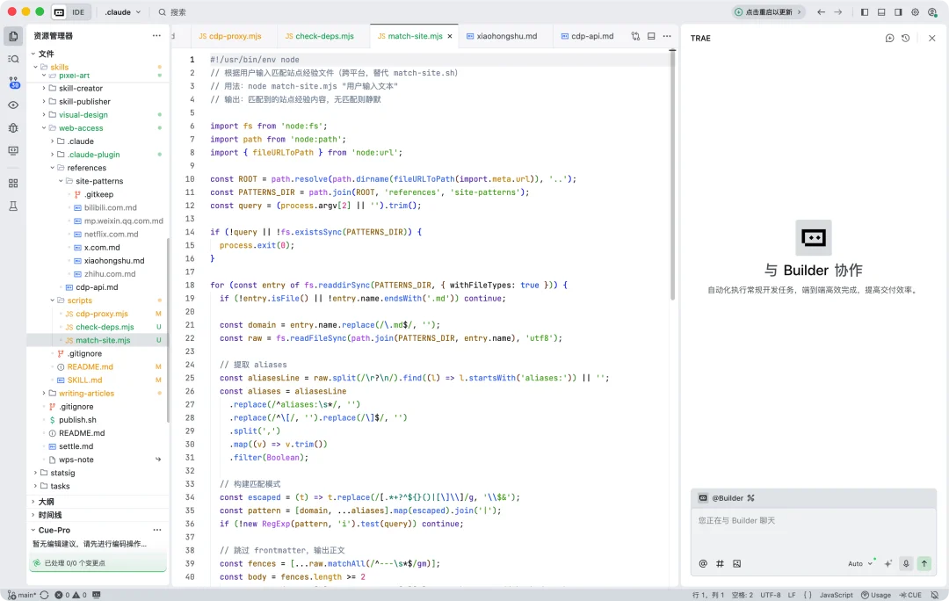Open the extensions grid icon in sidebar
Viewport: 949px width, 601px height.
point(13,184)
